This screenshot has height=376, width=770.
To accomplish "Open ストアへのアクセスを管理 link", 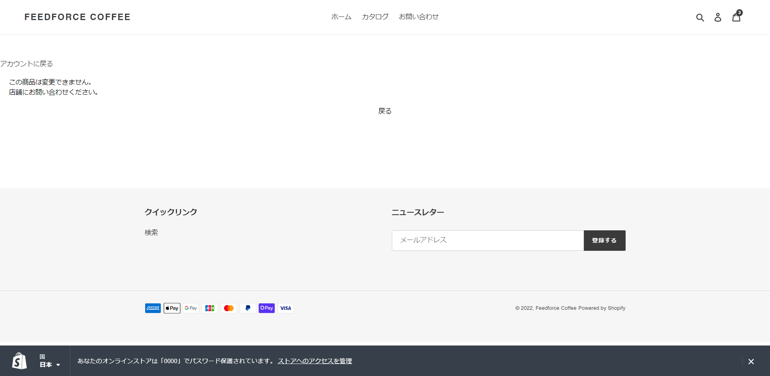I will (315, 361).
